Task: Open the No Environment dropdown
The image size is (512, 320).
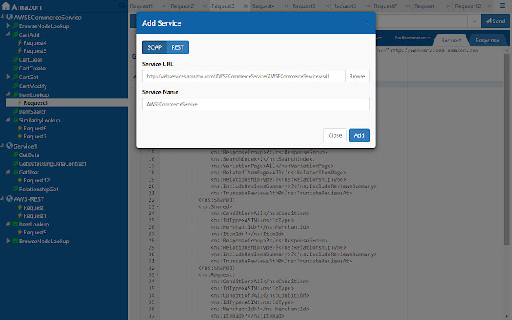Action: pos(413,38)
